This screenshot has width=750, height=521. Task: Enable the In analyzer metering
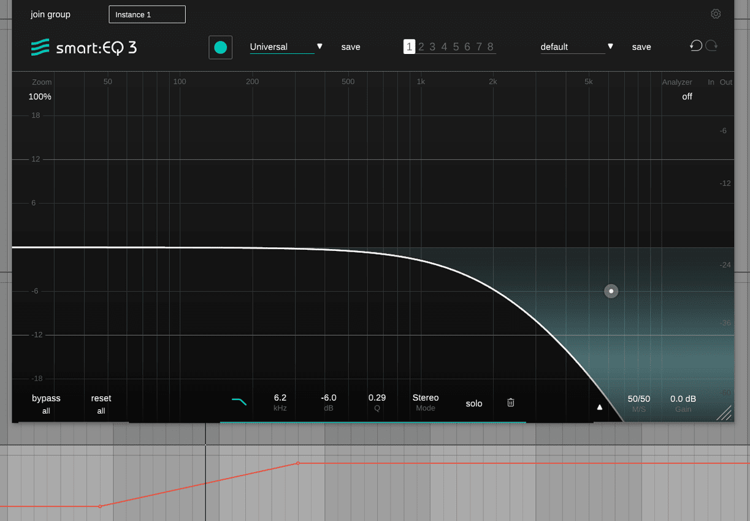tap(711, 82)
